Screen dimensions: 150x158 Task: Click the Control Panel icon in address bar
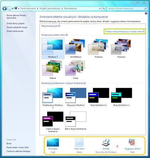pos(16,8)
